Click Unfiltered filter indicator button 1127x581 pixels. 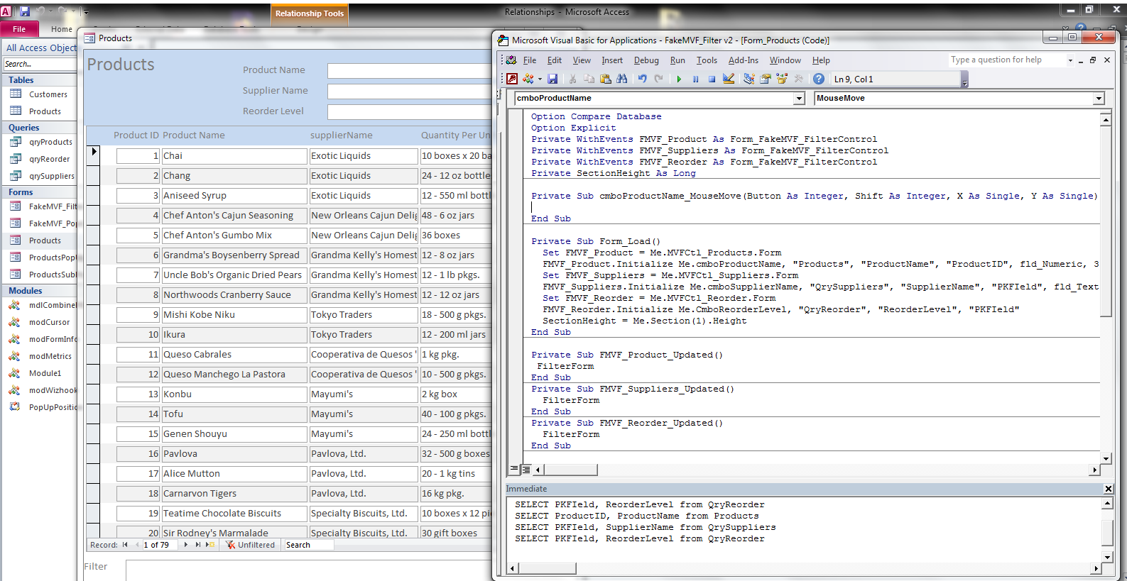point(251,545)
